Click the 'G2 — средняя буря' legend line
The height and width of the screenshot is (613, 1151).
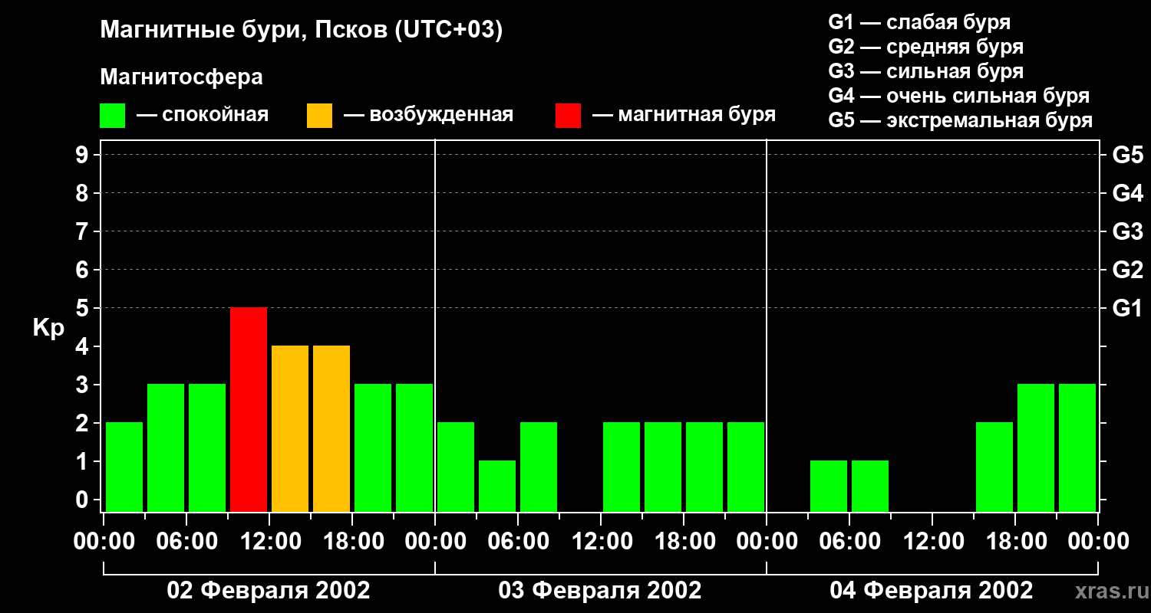(x=925, y=47)
